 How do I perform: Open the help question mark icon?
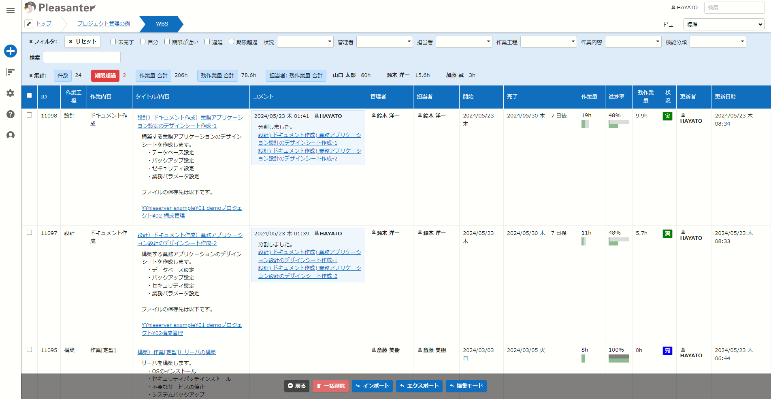pos(11,114)
